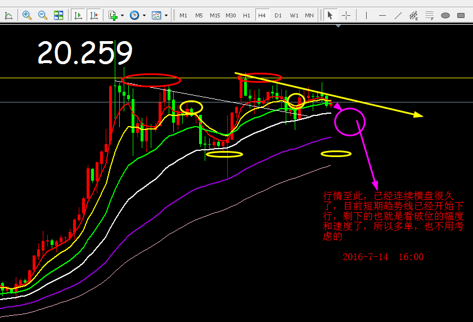
Task: Tile chart windows with the grid icon
Action: (x=58, y=15)
